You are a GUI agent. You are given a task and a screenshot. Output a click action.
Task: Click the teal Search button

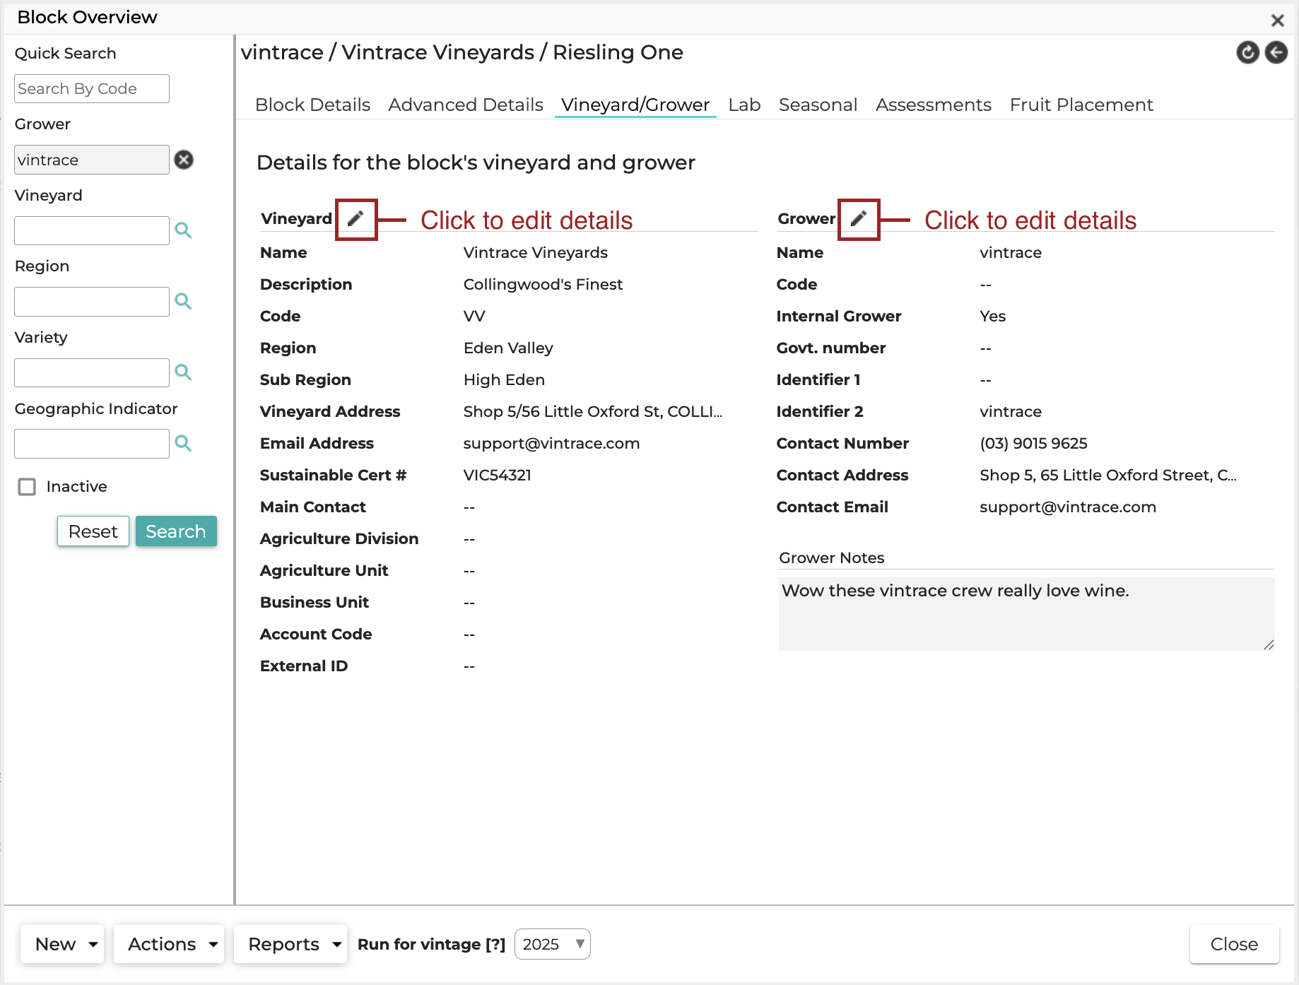tap(176, 531)
